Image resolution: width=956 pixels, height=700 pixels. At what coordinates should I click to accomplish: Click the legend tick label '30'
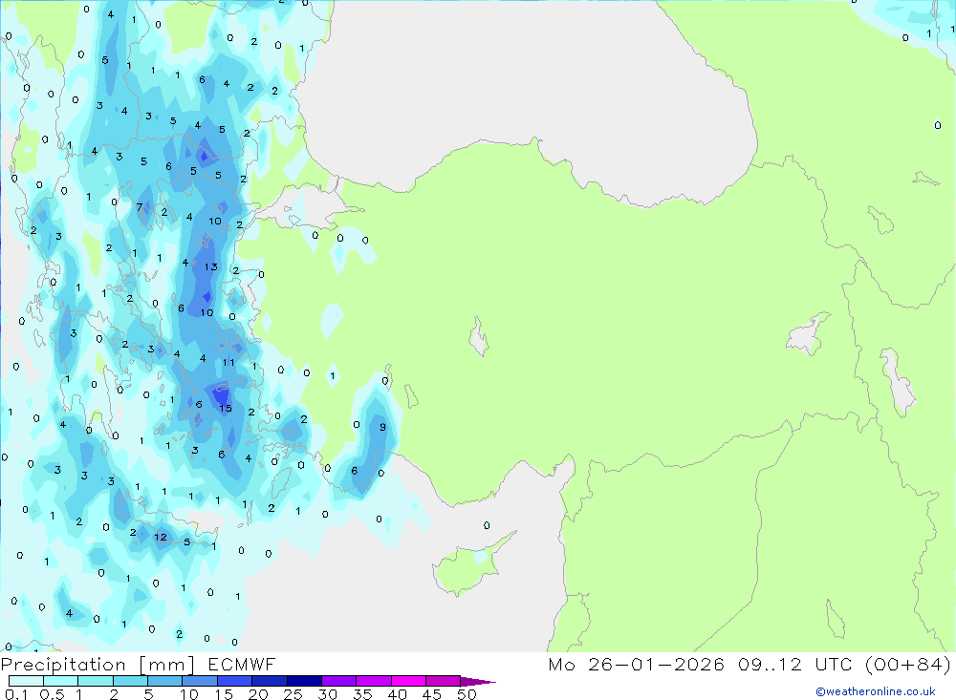point(327,694)
